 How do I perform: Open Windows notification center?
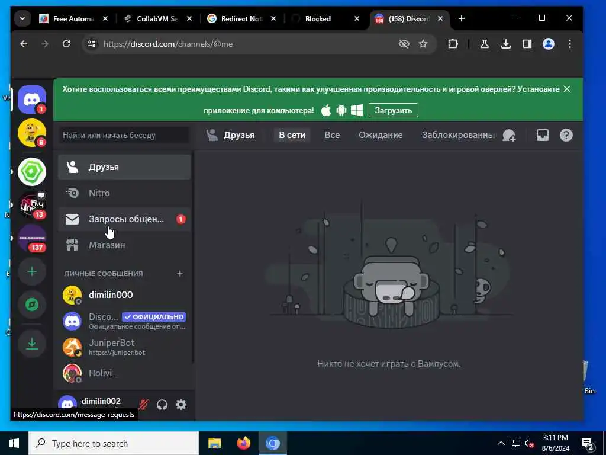pyautogui.click(x=587, y=443)
